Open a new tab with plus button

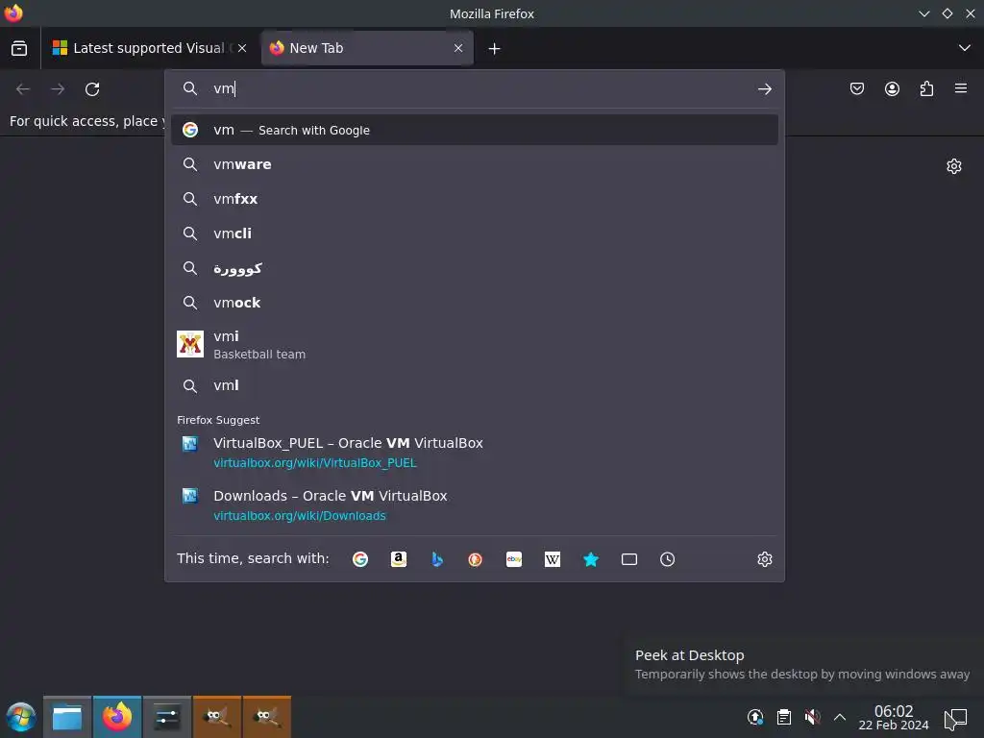click(495, 48)
